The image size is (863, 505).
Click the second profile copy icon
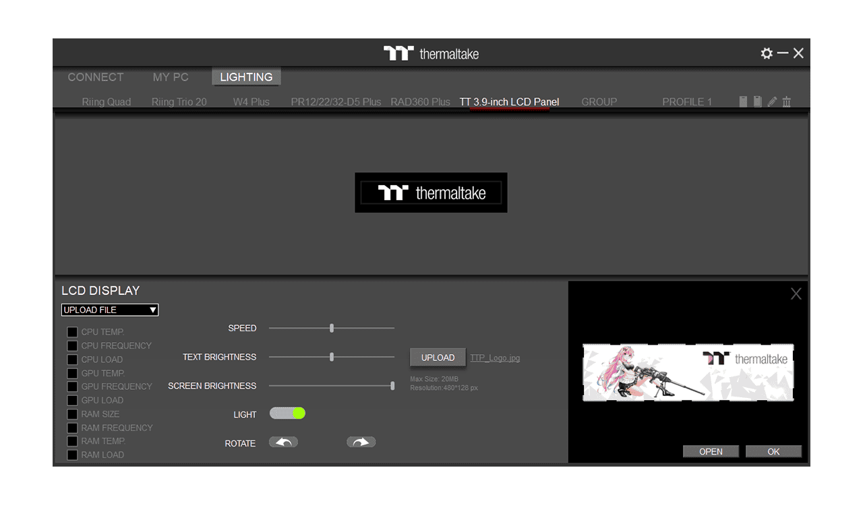pyautogui.click(x=757, y=102)
